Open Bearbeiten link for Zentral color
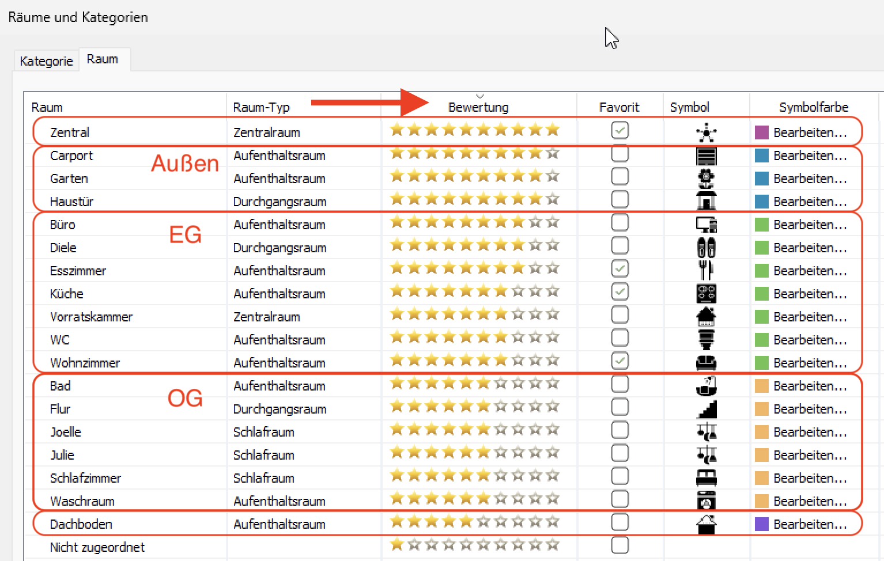This screenshot has width=884, height=561. 810,132
